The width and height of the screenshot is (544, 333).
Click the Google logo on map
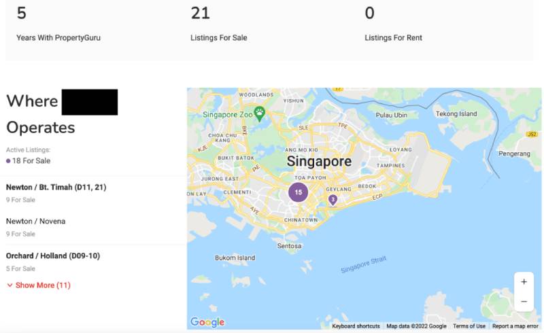207,322
